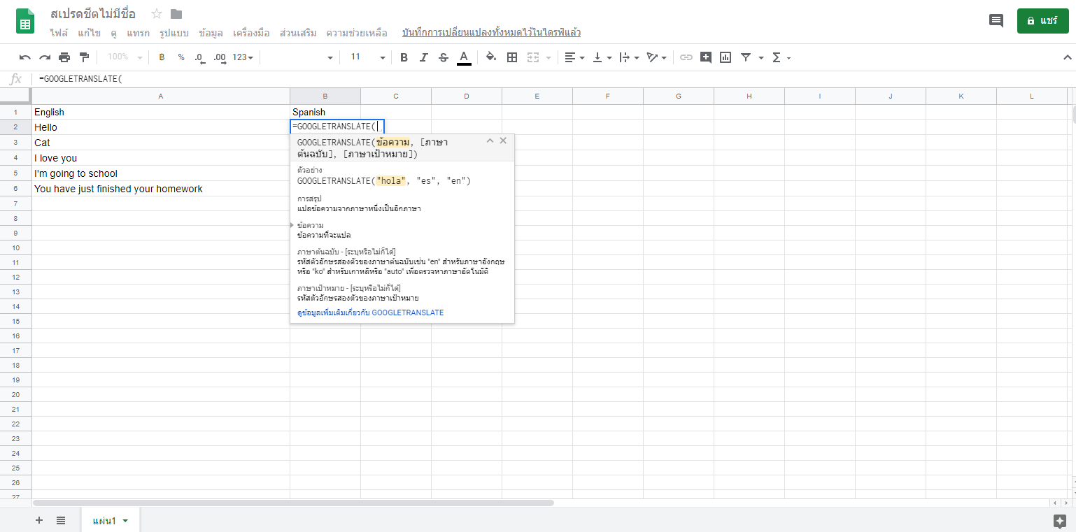Open the Google Sheets home icon
Image resolution: width=1076 pixels, height=532 pixels.
[x=25, y=21]
